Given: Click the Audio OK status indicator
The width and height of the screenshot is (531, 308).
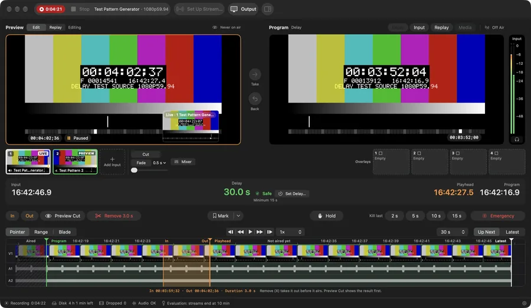Looking at the screenshot, I should coord(144,303).
